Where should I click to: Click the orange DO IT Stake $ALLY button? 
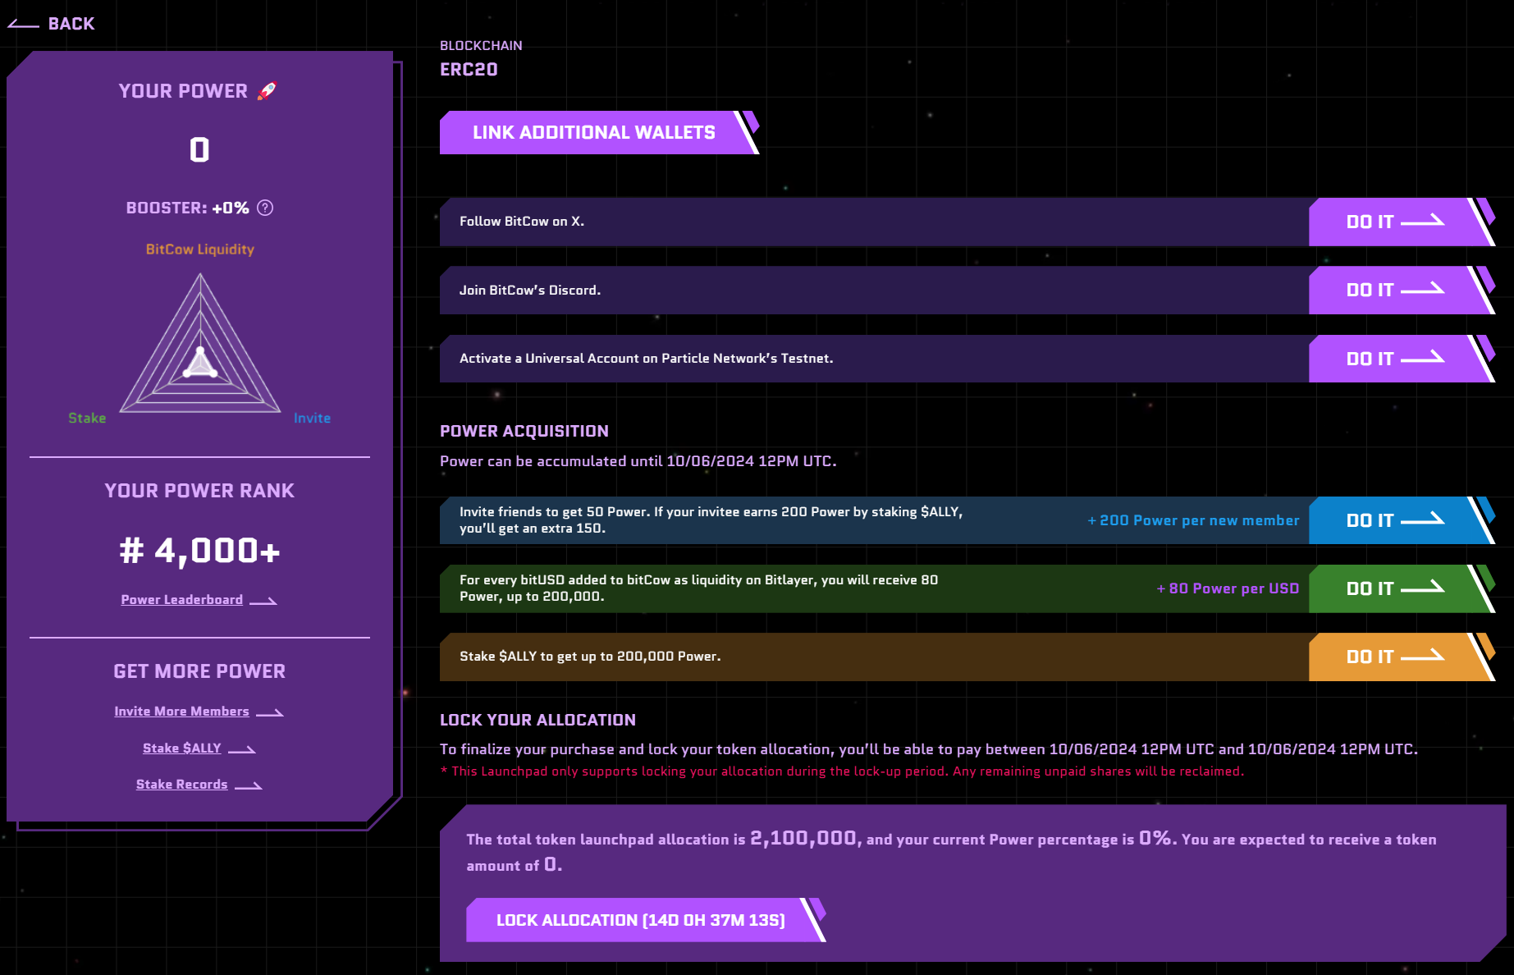pos(1401,657)
